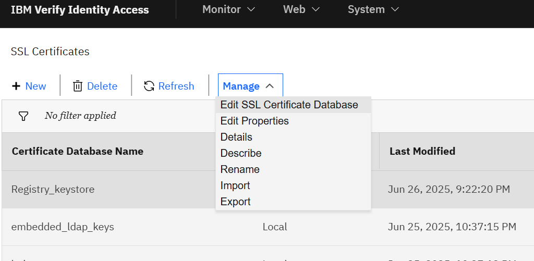The height and width of the screenshot is (261, 534).
Task: Expand the Monitor navigation menu
Action: click(x=228, y=9)
